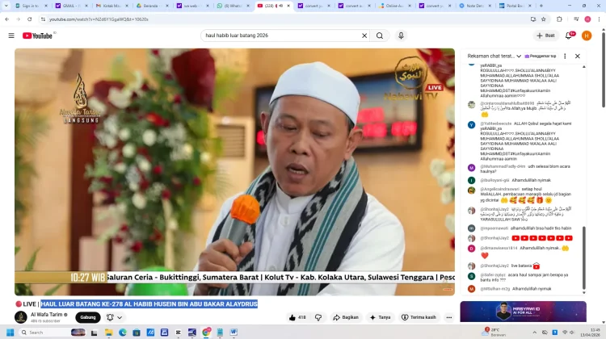
Task: Open the tab search dropdown arrow
Action: click(6, 6)
